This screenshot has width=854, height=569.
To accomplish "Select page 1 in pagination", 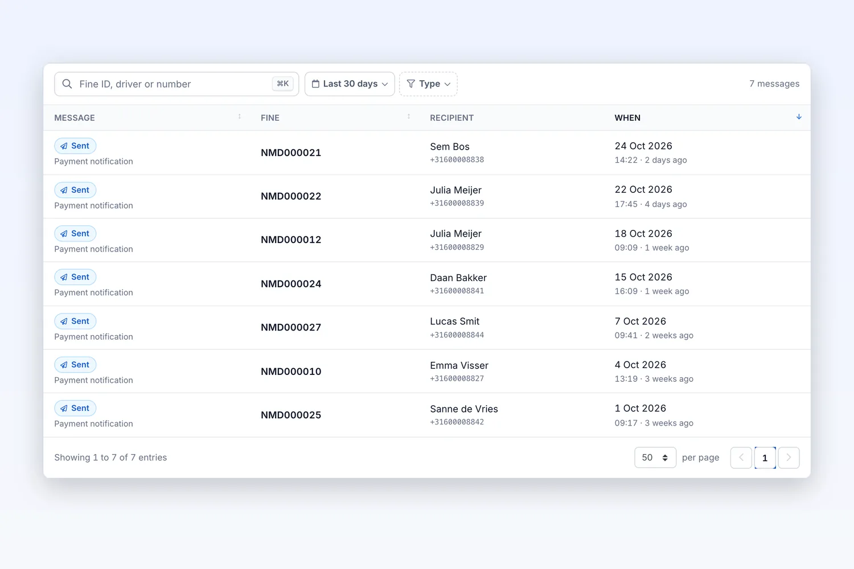I will (765, 457).
